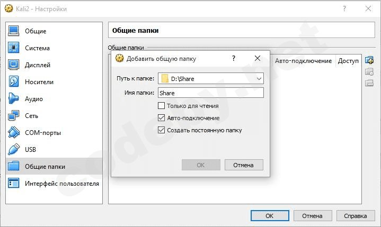This screenshot has width=381, height=227.
Task: Enable the Только для чтения checkbox
Action: point(161,106)
